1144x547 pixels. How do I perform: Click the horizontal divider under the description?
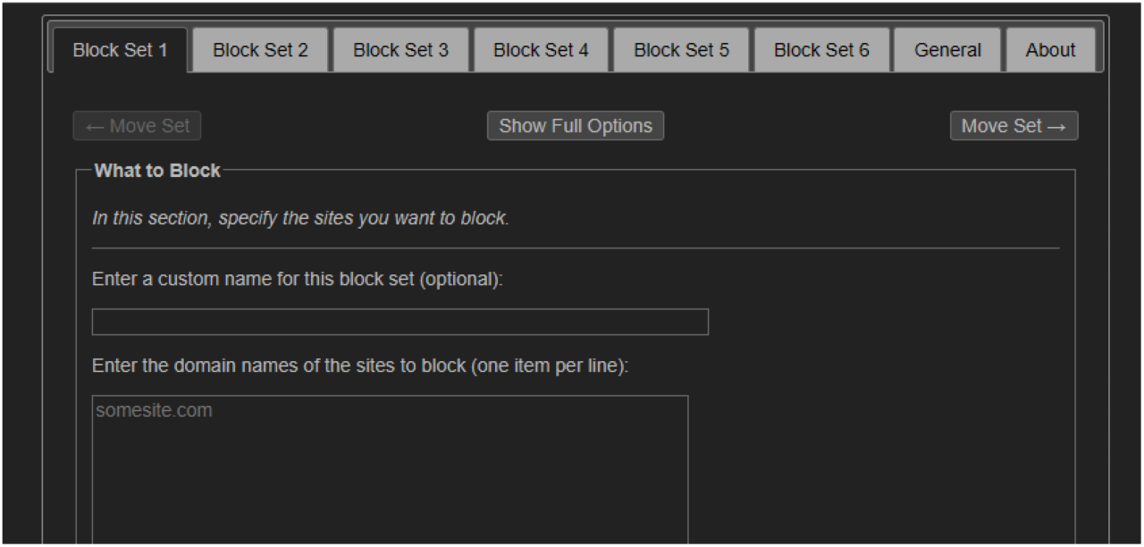pyautogui.click(x=576, y=248)
